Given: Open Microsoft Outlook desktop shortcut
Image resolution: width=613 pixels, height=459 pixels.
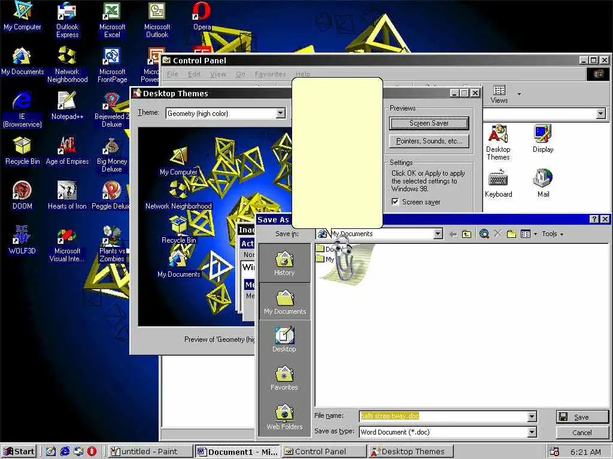Looking at the screenshot, I should click(157, 20).
